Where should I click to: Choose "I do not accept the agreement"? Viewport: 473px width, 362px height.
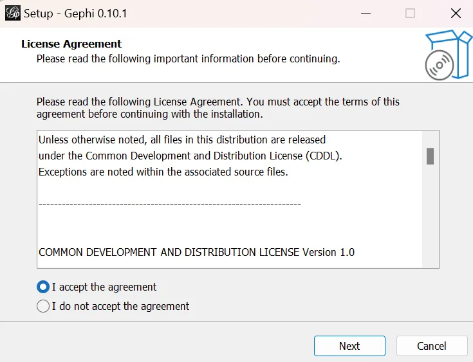(x=43, y=306)
